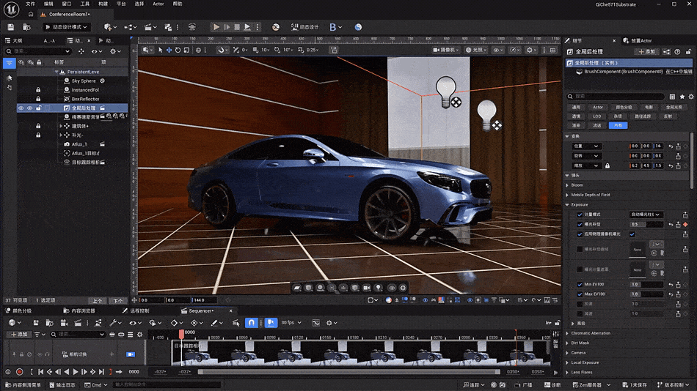Save the current level with the floppy icon
The width and height of the screenshot is (697, 391).
click(x=11, y=27)
